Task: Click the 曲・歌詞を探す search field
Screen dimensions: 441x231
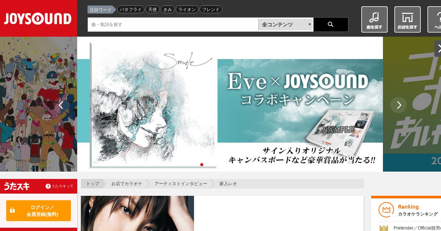Action: pyautogui.click(x=173, y=25)
